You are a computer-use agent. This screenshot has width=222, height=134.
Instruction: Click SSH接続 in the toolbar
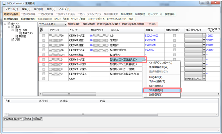point(140,14)
